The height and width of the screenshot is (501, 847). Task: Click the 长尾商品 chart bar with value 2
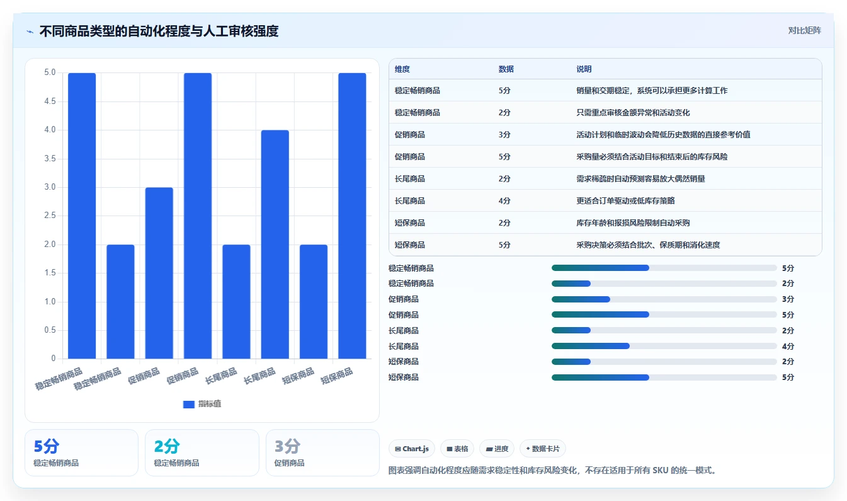(236, 301)
